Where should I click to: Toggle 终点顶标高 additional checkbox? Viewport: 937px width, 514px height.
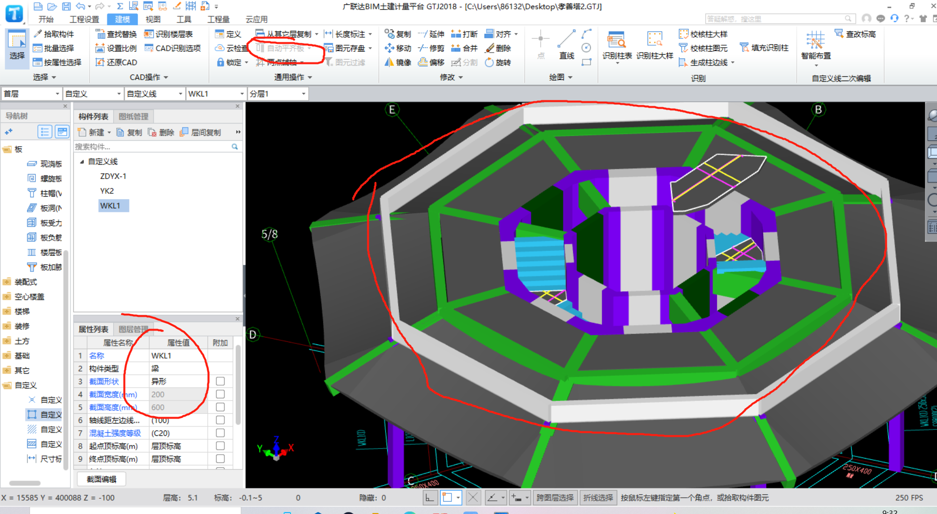pyautogui.click(x=220, y=458)
